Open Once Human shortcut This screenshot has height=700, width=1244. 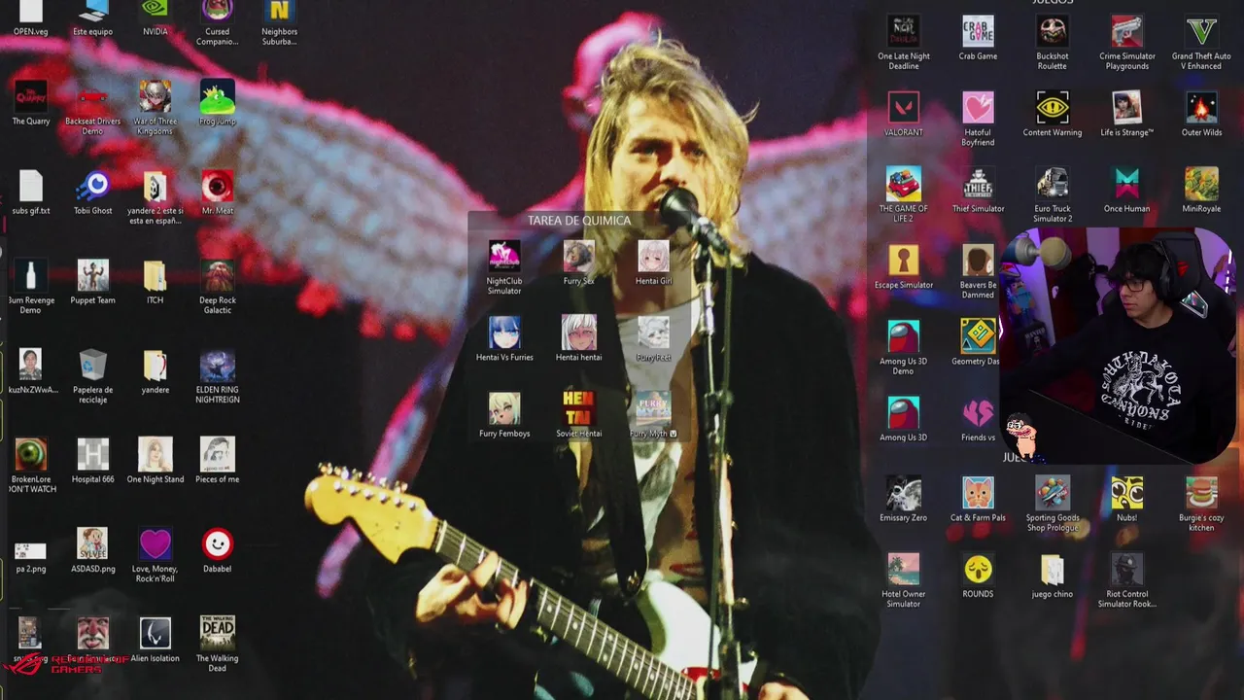[x=1126, y=184]
